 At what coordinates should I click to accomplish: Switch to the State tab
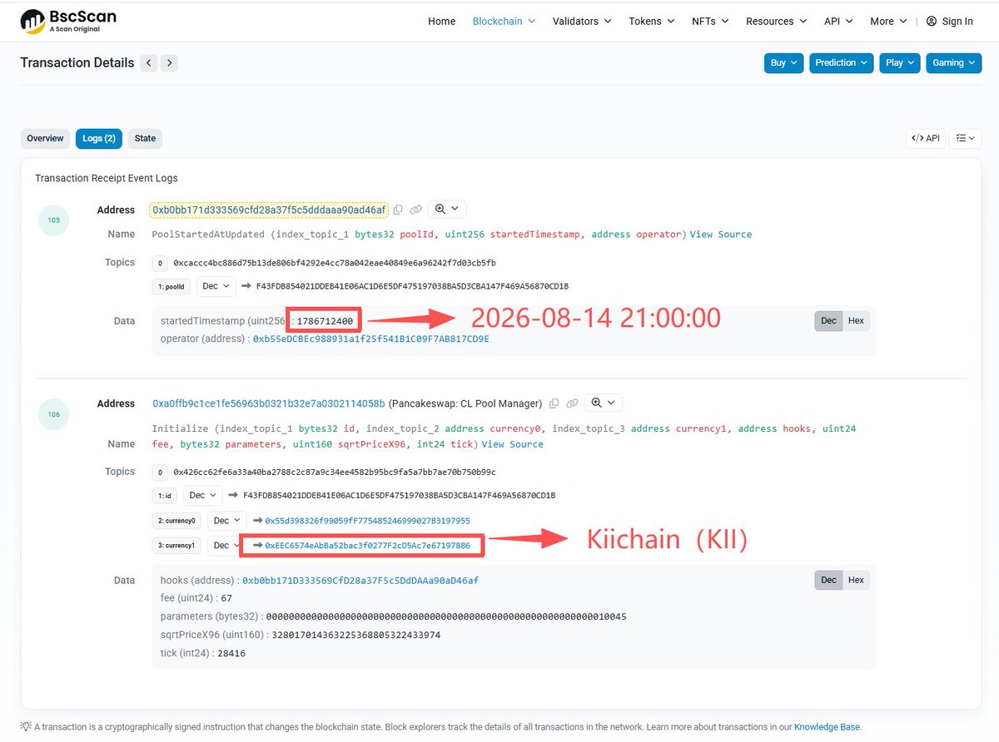145,138
